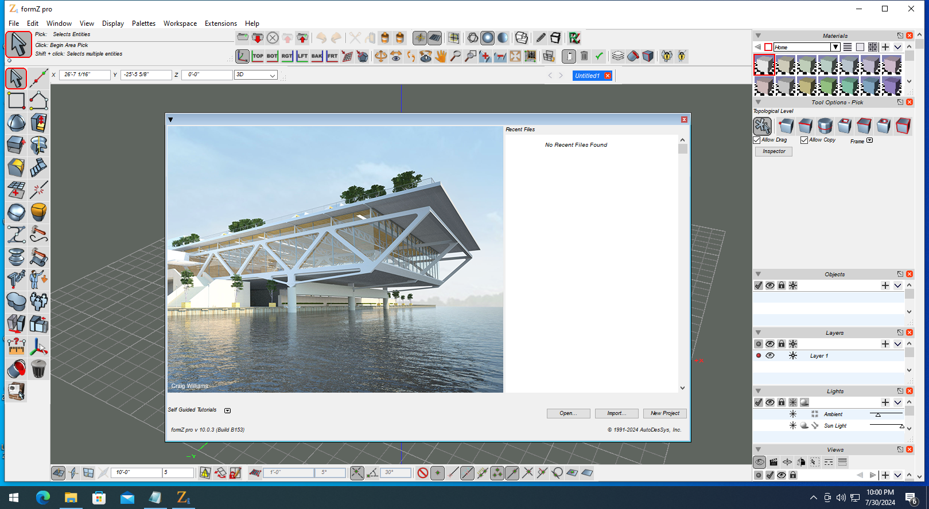Select the Untitled1 document tab
Screen dimensions: 929x509
click(x=588, y=76)
